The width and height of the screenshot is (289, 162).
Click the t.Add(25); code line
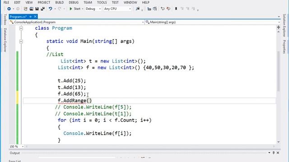click(x=72, y=81)
